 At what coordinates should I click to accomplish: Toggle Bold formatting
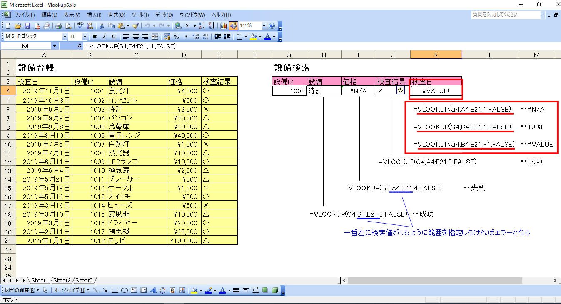point(95,37)
